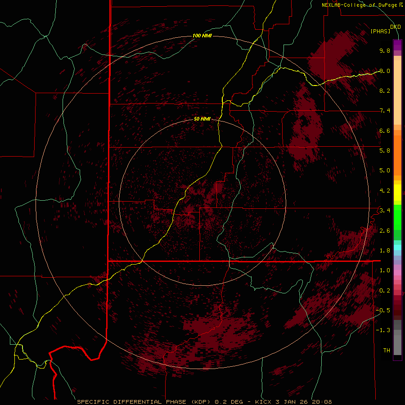Click the [PHAS] units label

coord(380,31)
